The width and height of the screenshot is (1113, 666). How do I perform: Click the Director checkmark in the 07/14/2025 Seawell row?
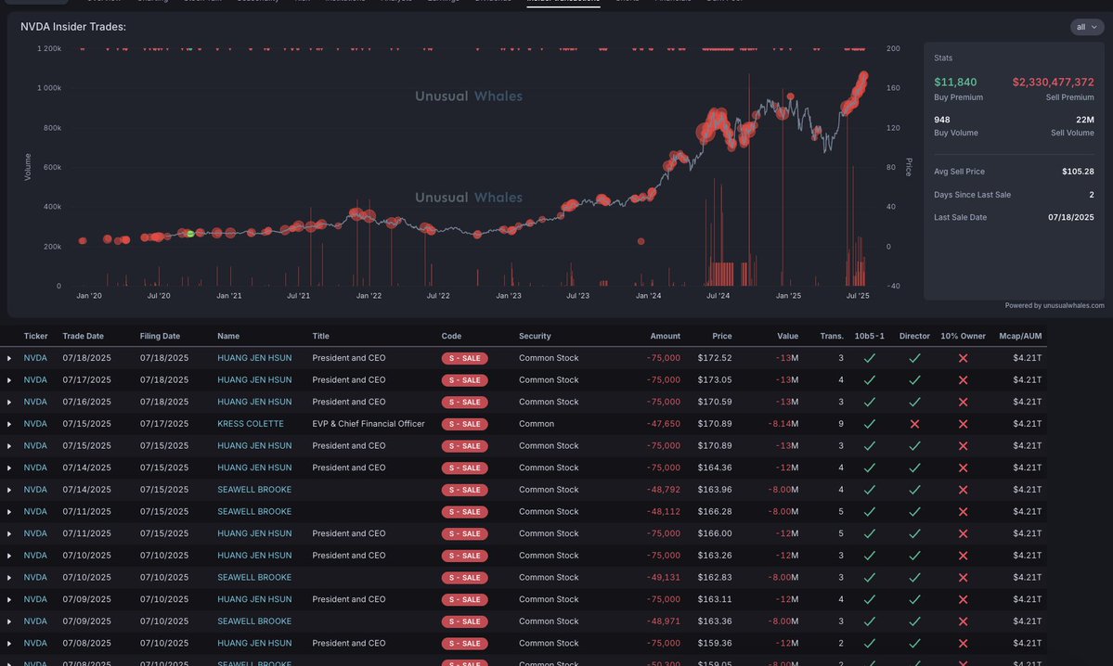click(x=914, y=490)
